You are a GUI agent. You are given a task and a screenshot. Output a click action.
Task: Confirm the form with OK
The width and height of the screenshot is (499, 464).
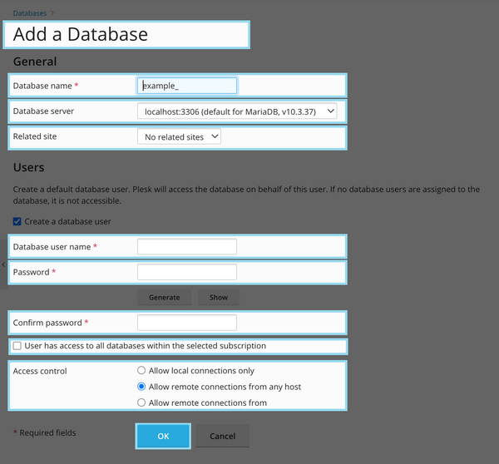pyautogui.click(x=163, y=436)
